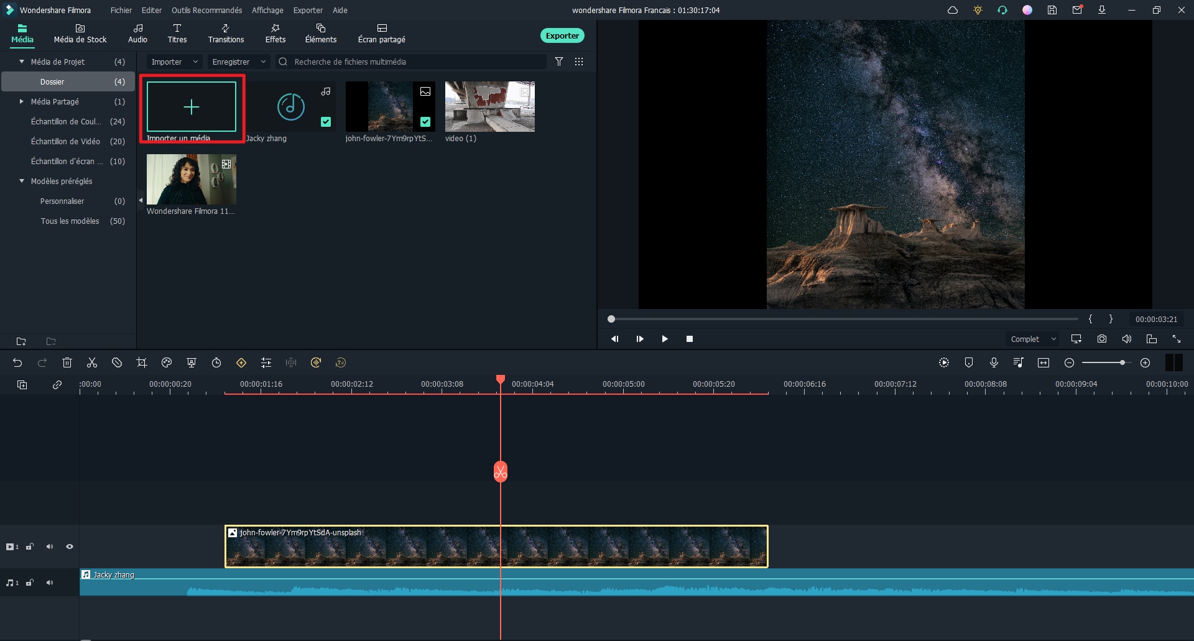
Task: Switch to Transitions tab
Action: pyautogui.click(x=226, y=34)
